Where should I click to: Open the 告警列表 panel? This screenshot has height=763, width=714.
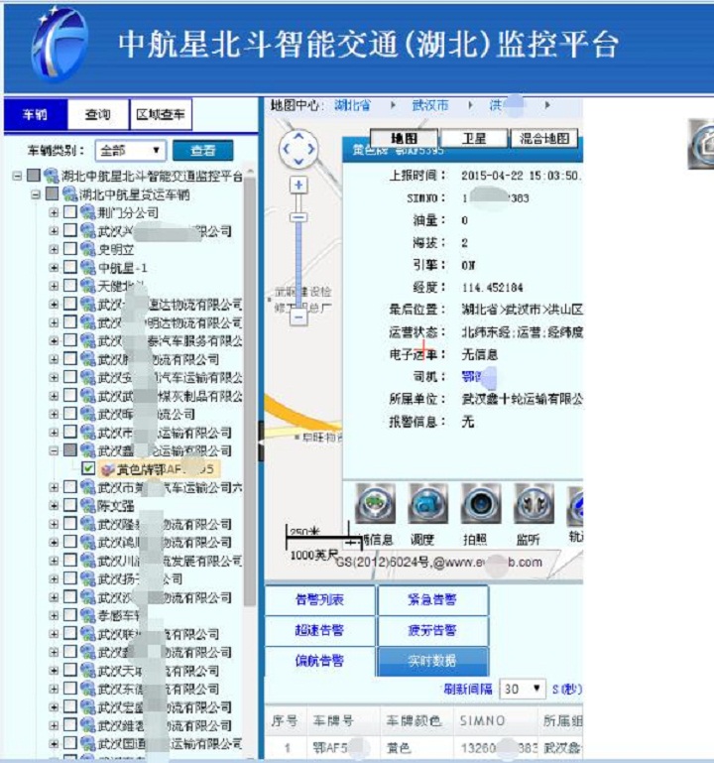(320, 600)
